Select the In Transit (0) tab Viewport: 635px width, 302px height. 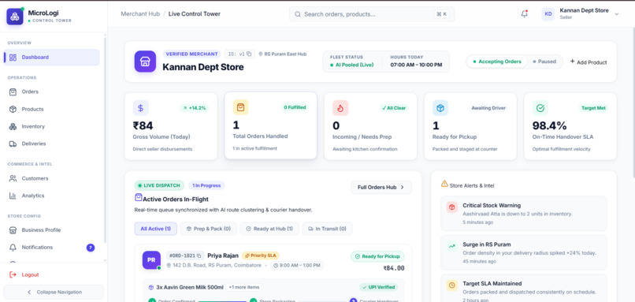(327, 229)
